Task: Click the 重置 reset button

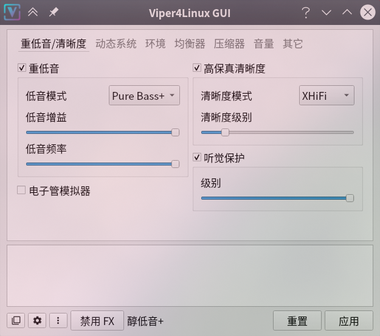Action: click(297, 321)
